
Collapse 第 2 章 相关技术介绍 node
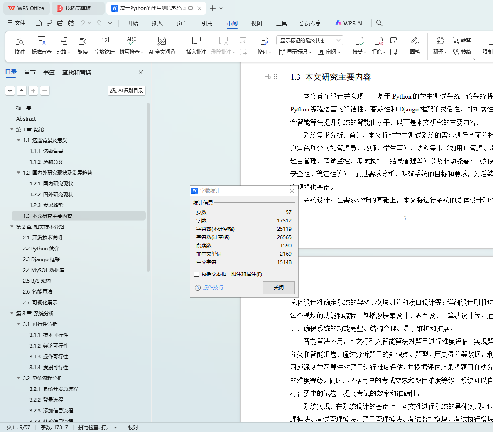(12, 227)
